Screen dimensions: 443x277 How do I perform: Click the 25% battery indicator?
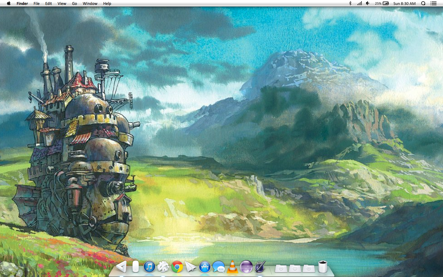click(x=382, y=3)
